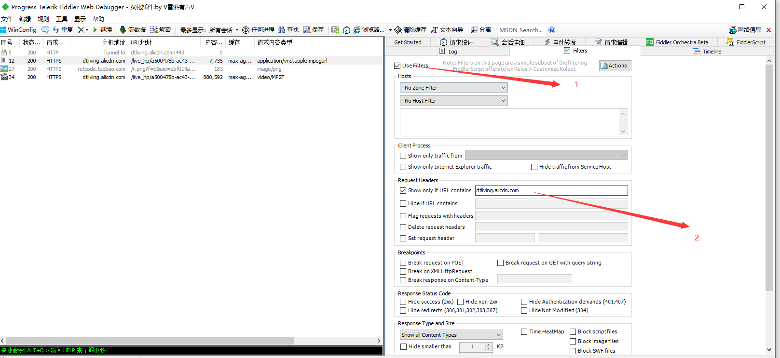Enable Flag requests with headers checkbox
The height and width of the screenshot is (358, 780).
pyautogui.click(x=403, y=216)
